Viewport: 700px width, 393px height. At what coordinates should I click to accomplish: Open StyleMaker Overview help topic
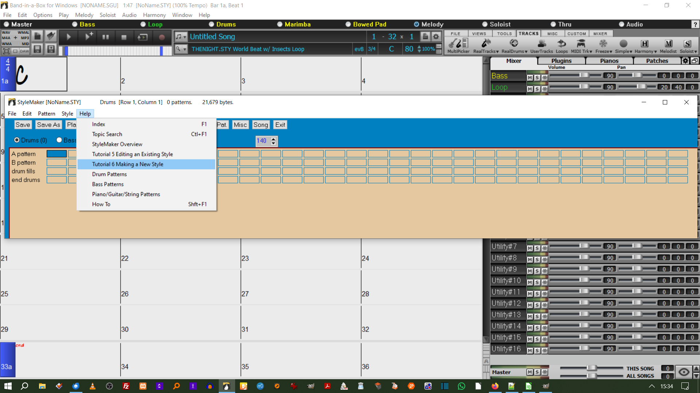pyautogui.click(x=146, y=144)
